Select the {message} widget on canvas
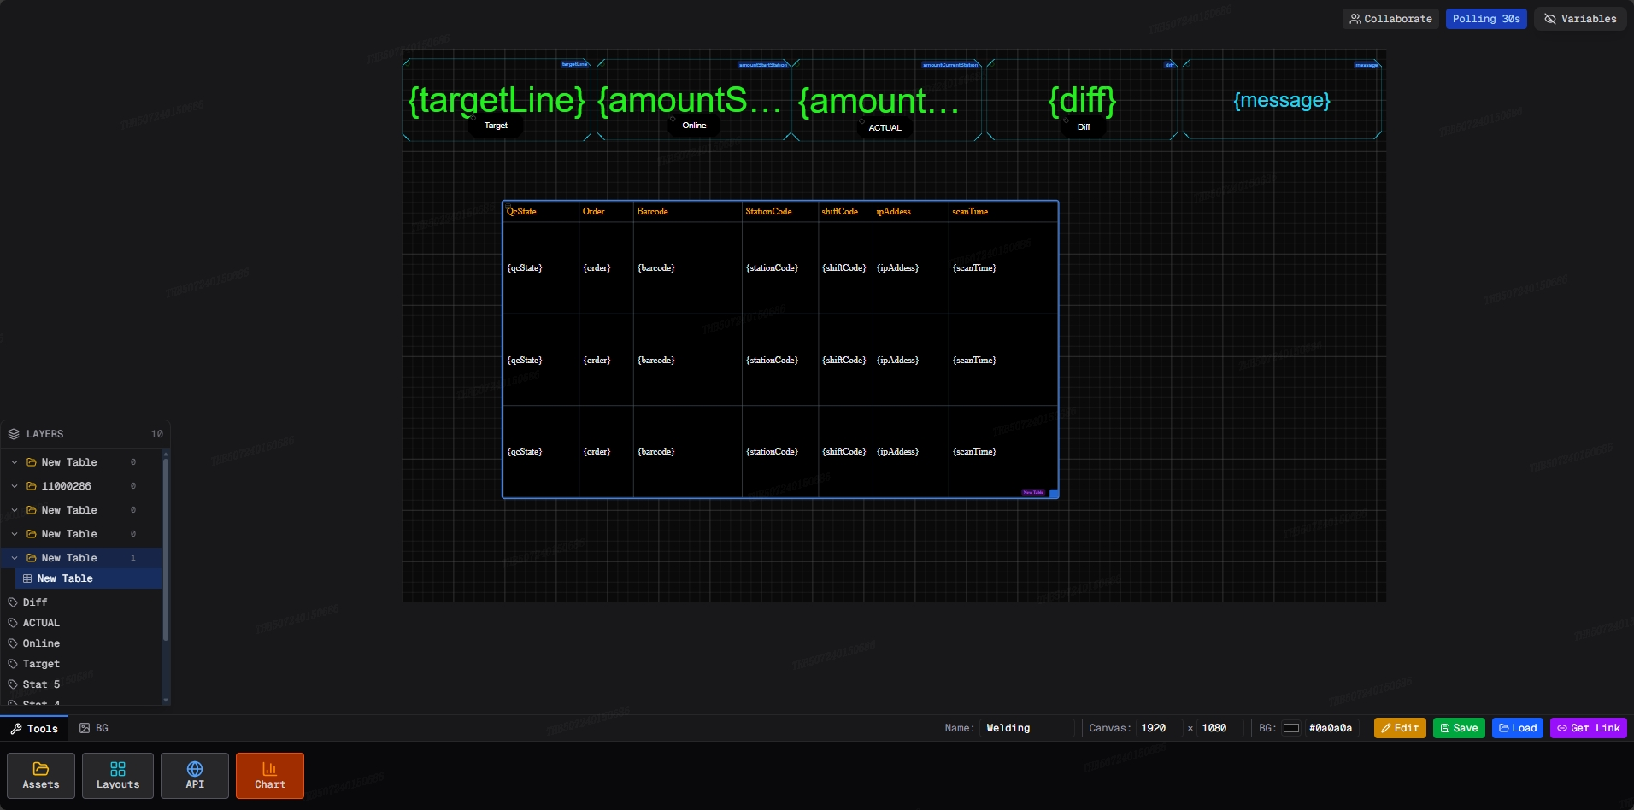 coord(1282,100)
